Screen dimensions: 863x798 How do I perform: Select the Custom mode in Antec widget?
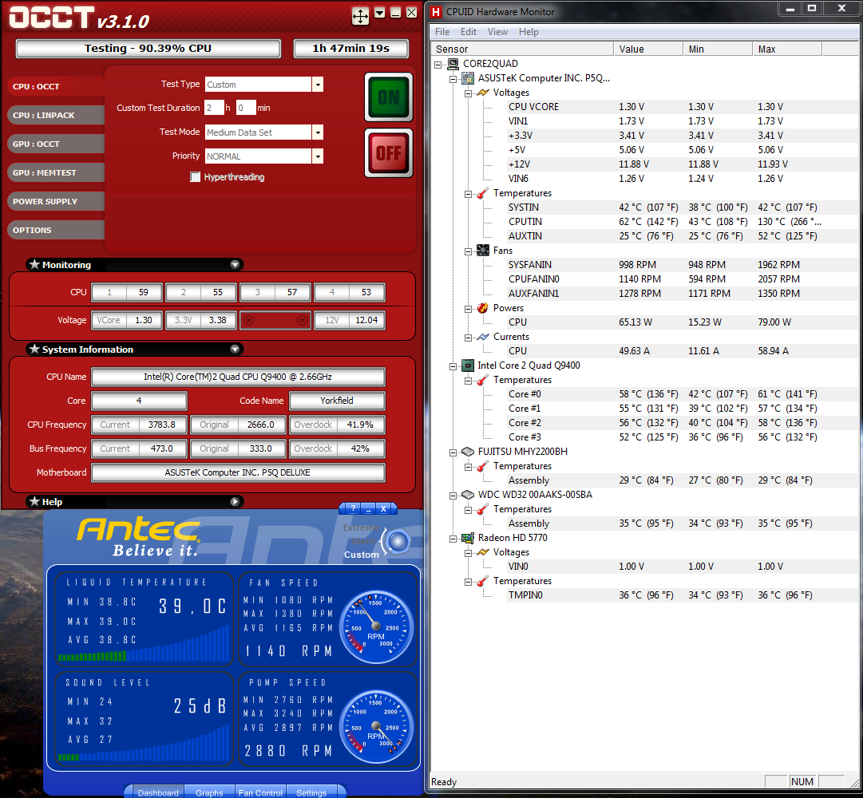(x=362, y=555)
